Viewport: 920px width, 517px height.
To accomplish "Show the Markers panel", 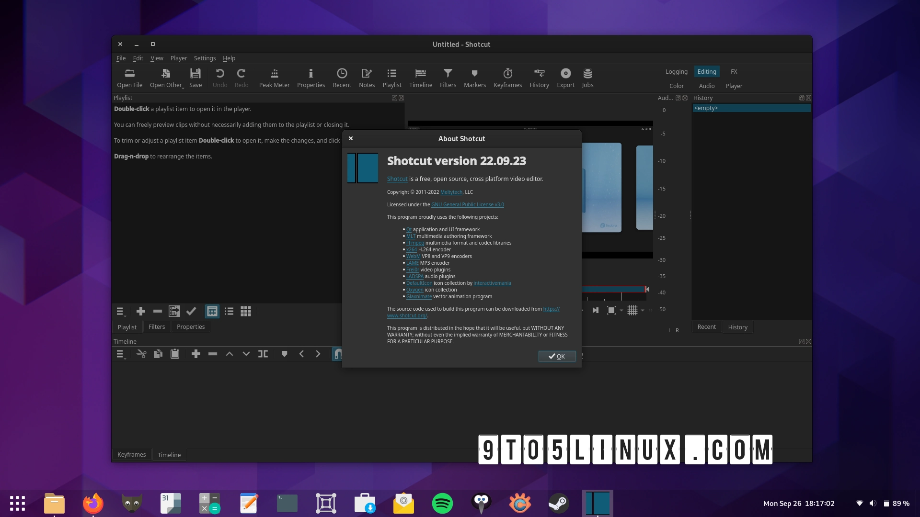I will pyautogui.click(x=474, y=78).
